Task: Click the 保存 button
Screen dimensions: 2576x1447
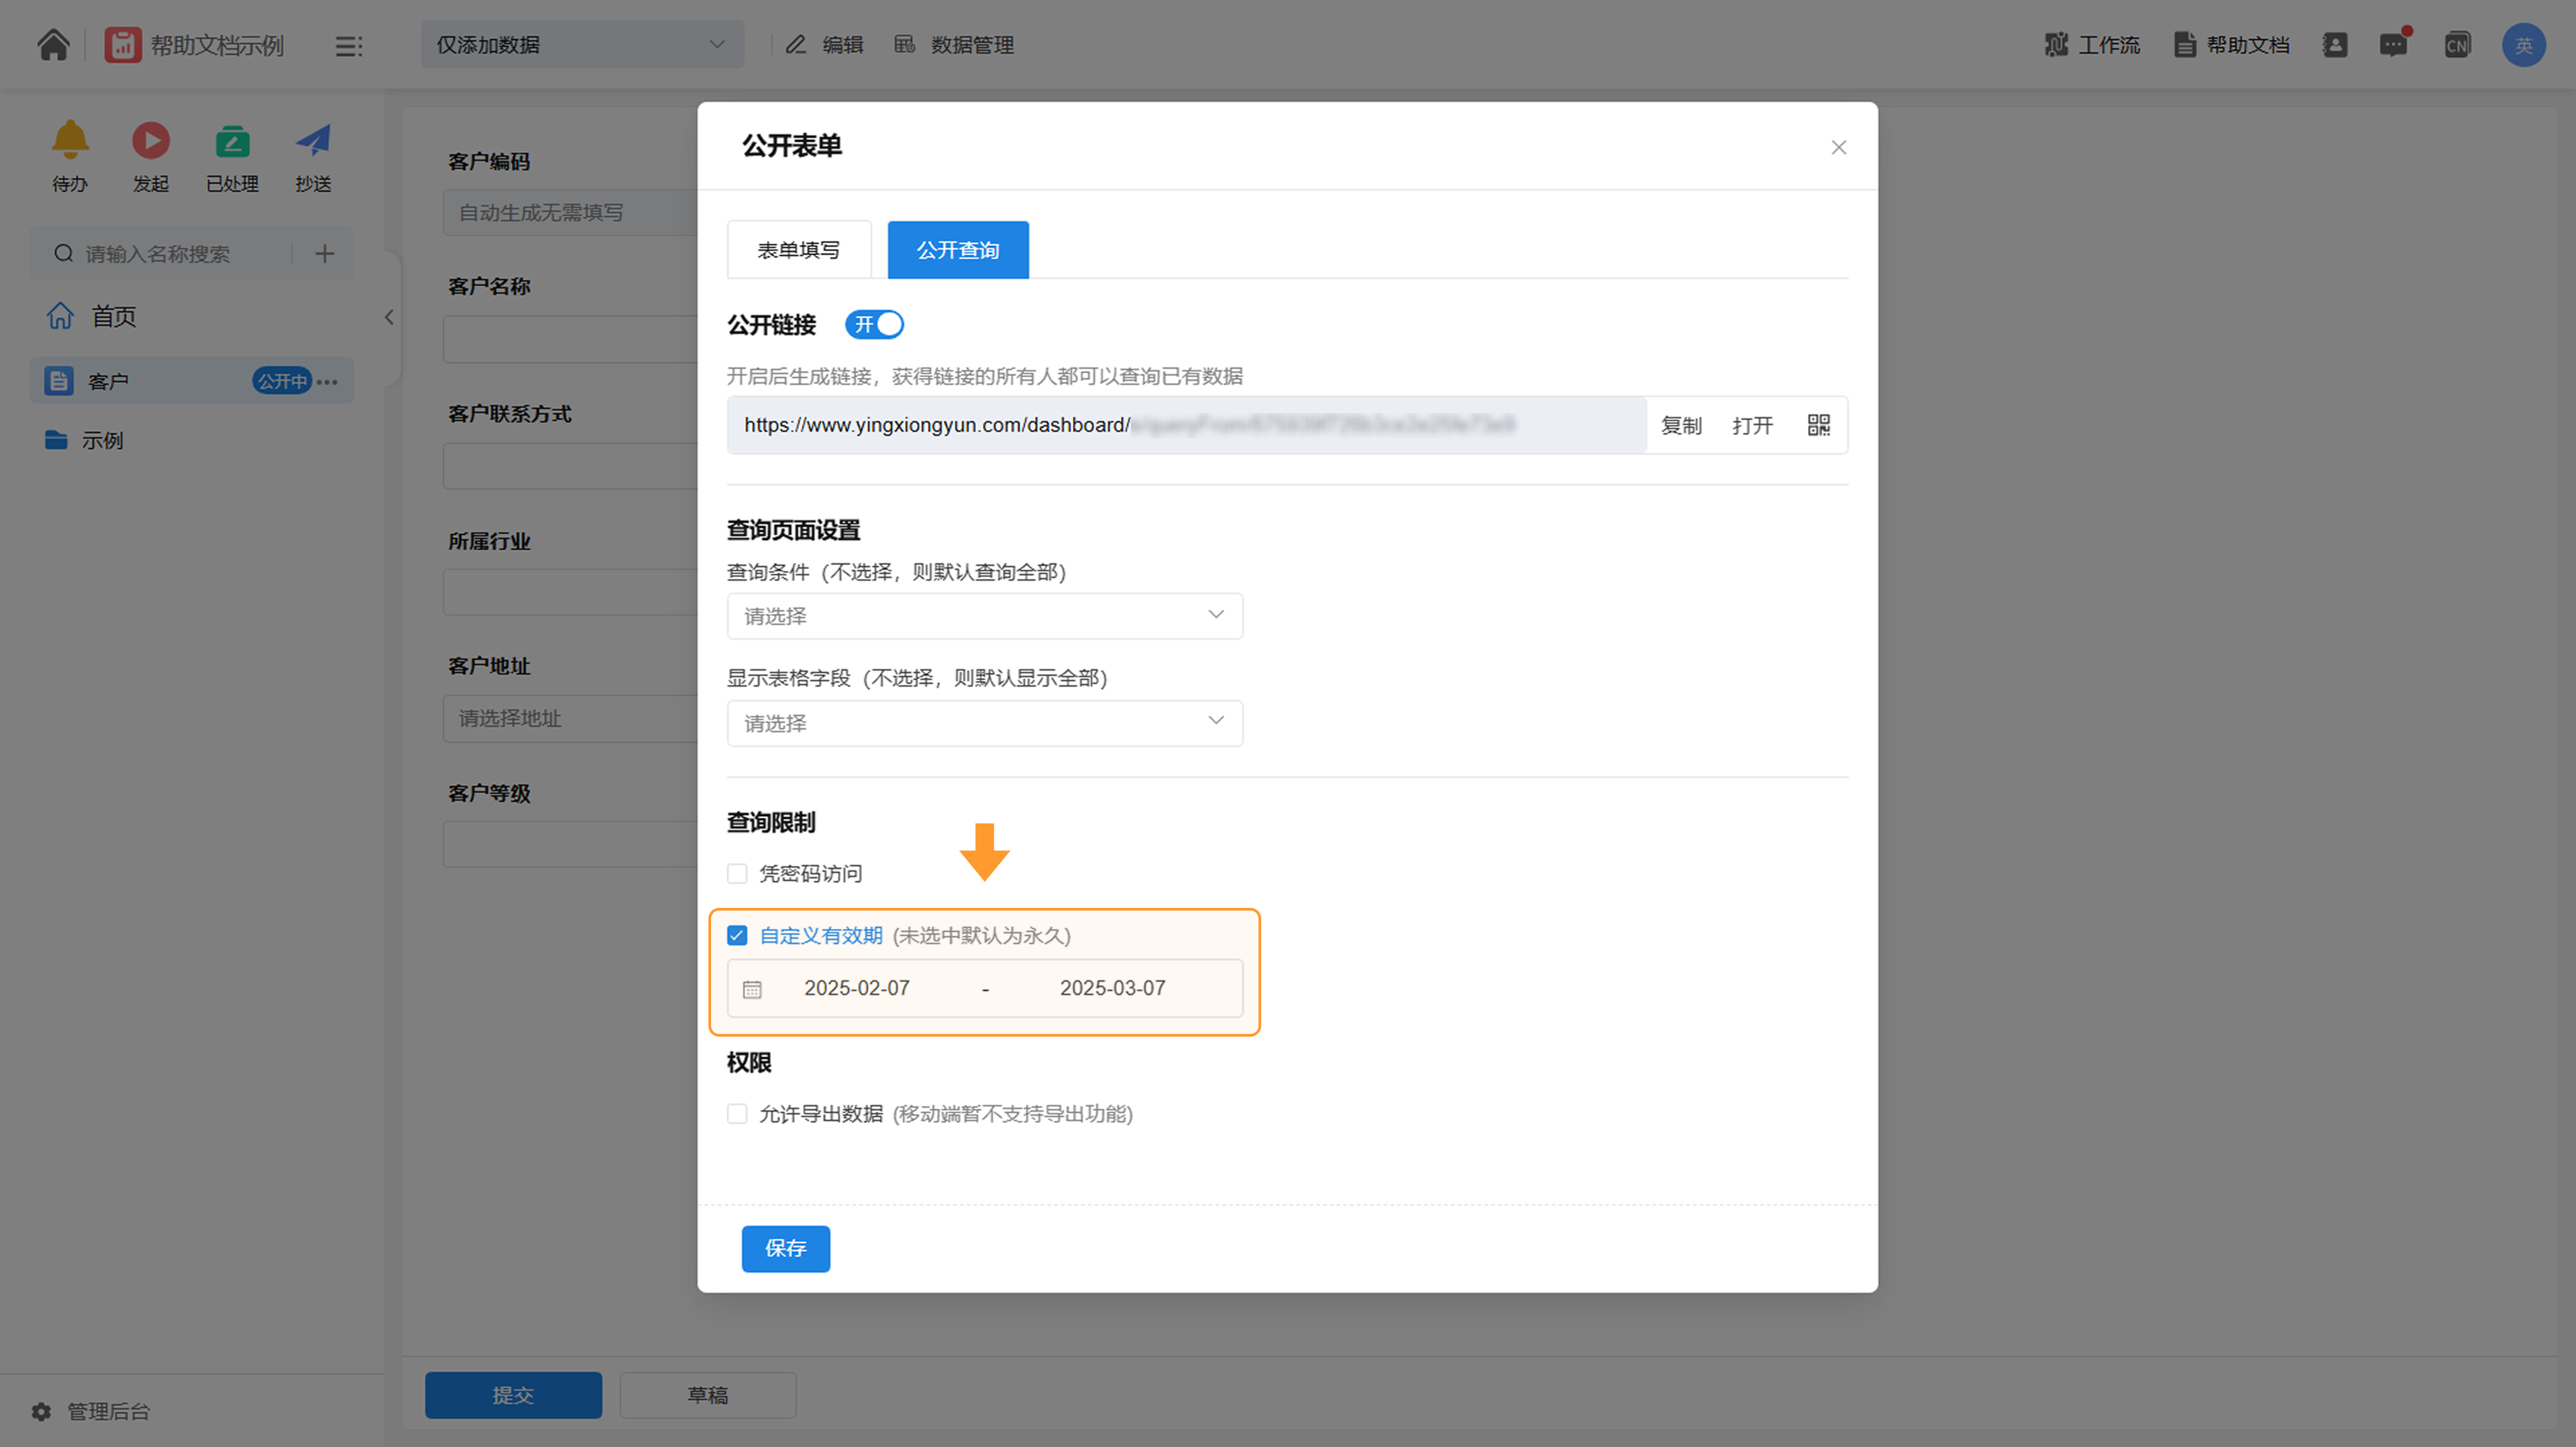Action: [786, 1249]
